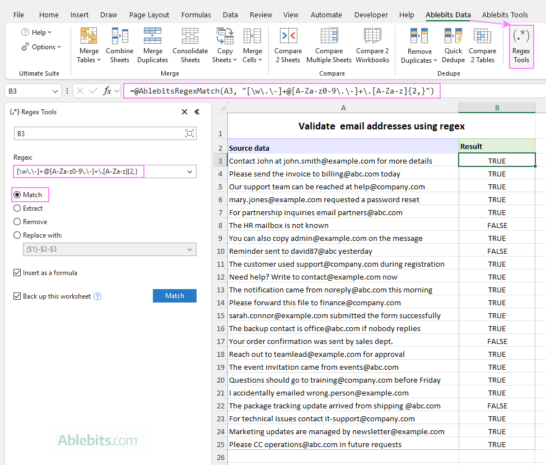Click the range selection icon in B3 field

tap(189, 133)
